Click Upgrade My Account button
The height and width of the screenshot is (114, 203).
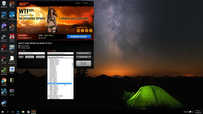pos(79,37)
